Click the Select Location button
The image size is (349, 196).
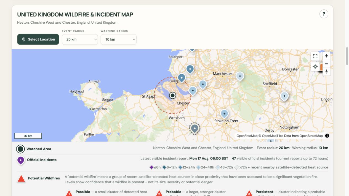pyautogui.click(x=38, y=39)
